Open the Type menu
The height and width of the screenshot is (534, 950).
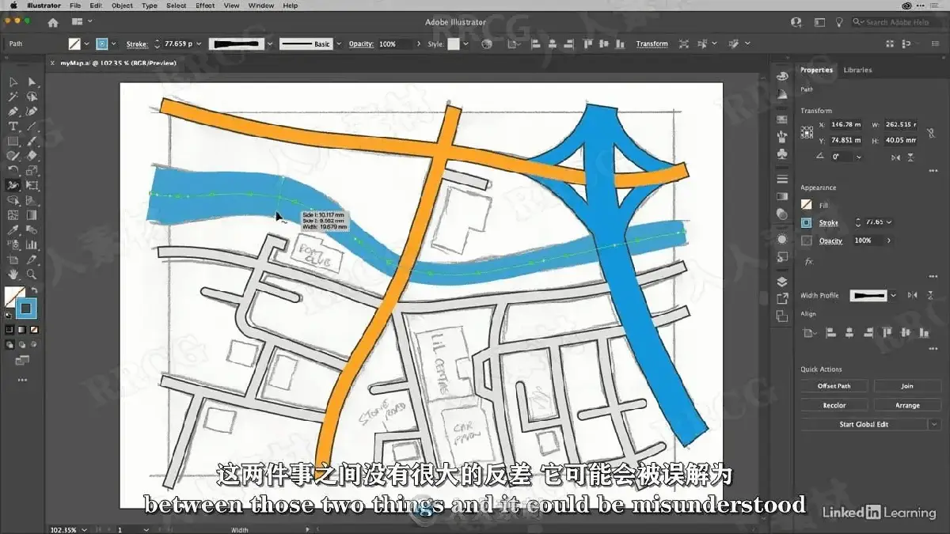[x=150, y=6]
